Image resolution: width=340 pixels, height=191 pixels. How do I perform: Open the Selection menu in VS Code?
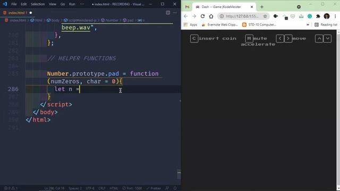click(38, 4)
